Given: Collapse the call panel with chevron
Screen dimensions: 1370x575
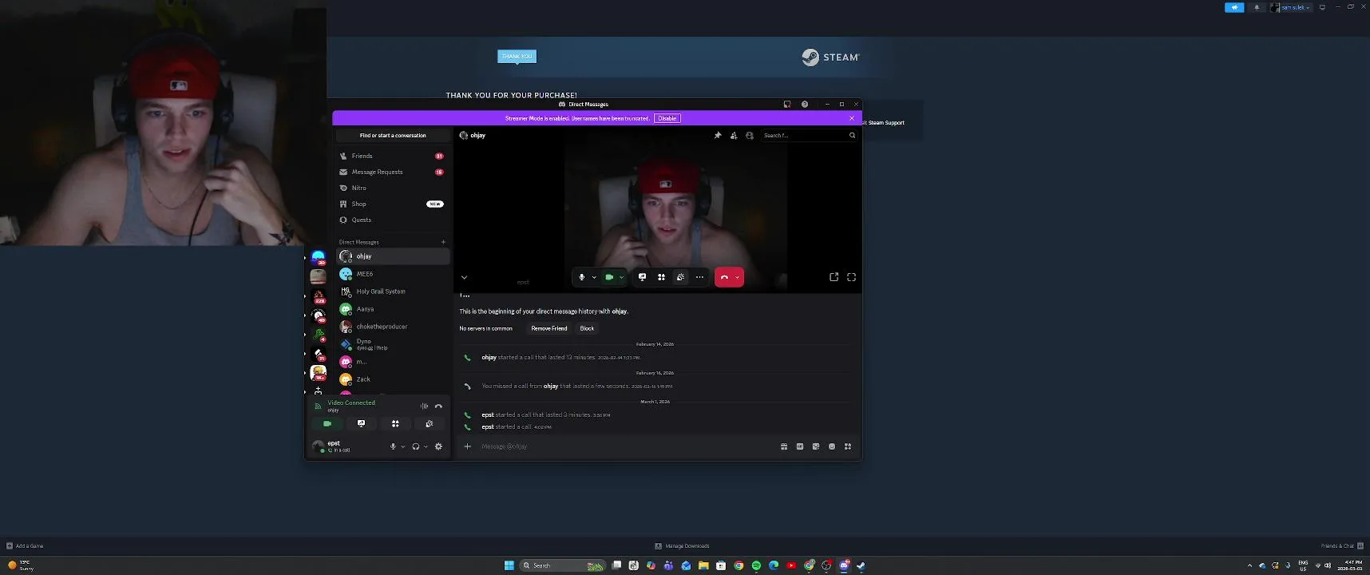Looking at the screenshot, I should click(x=464, y=277).
